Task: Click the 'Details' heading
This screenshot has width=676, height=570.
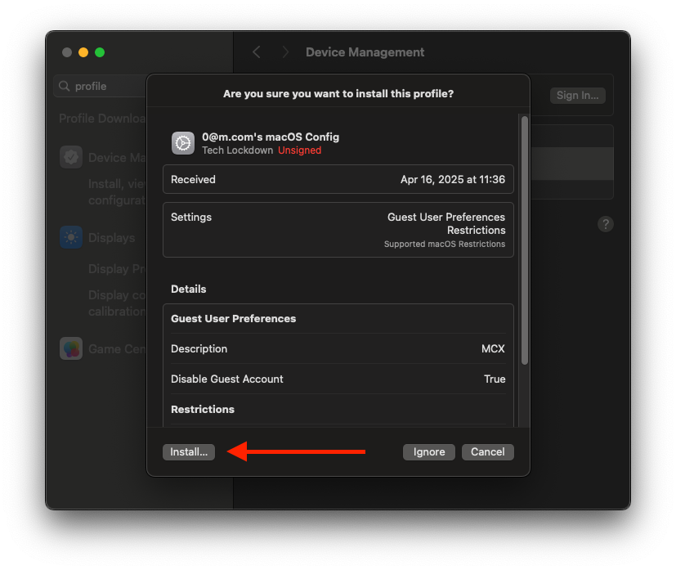Action: (188, 289)
